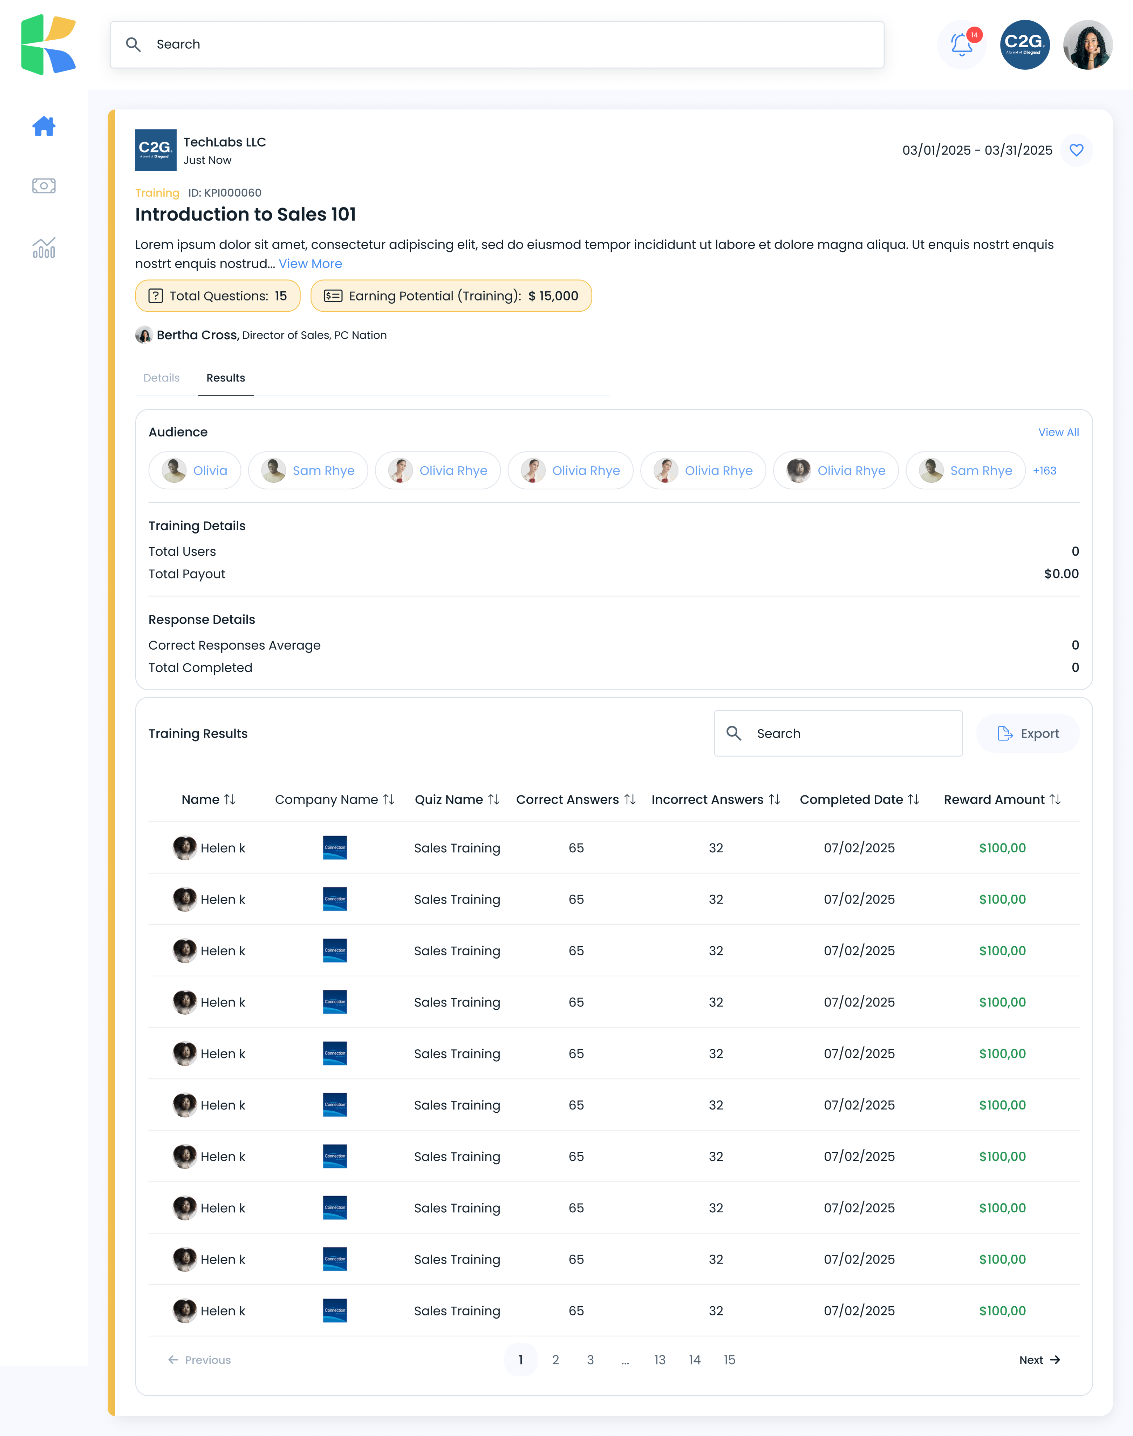This screenshot has height=1436, width=1133.
Task: Click View All in the Audience section
Action: click(x=1058, y=432)
